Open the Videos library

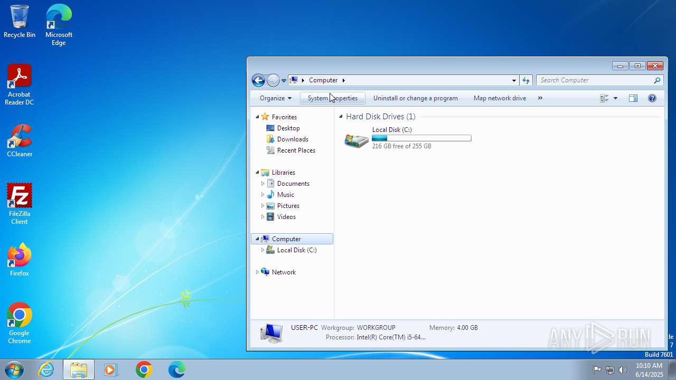286,217
